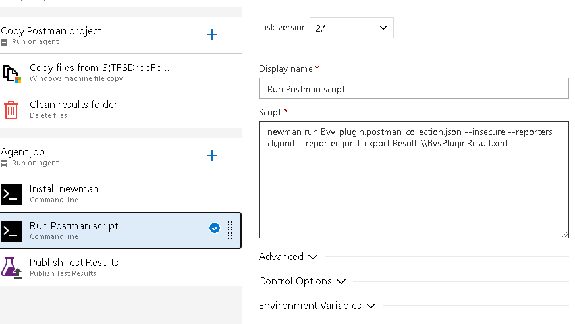
Task: Click the Display name input field
Action: (x=414, y=88)
